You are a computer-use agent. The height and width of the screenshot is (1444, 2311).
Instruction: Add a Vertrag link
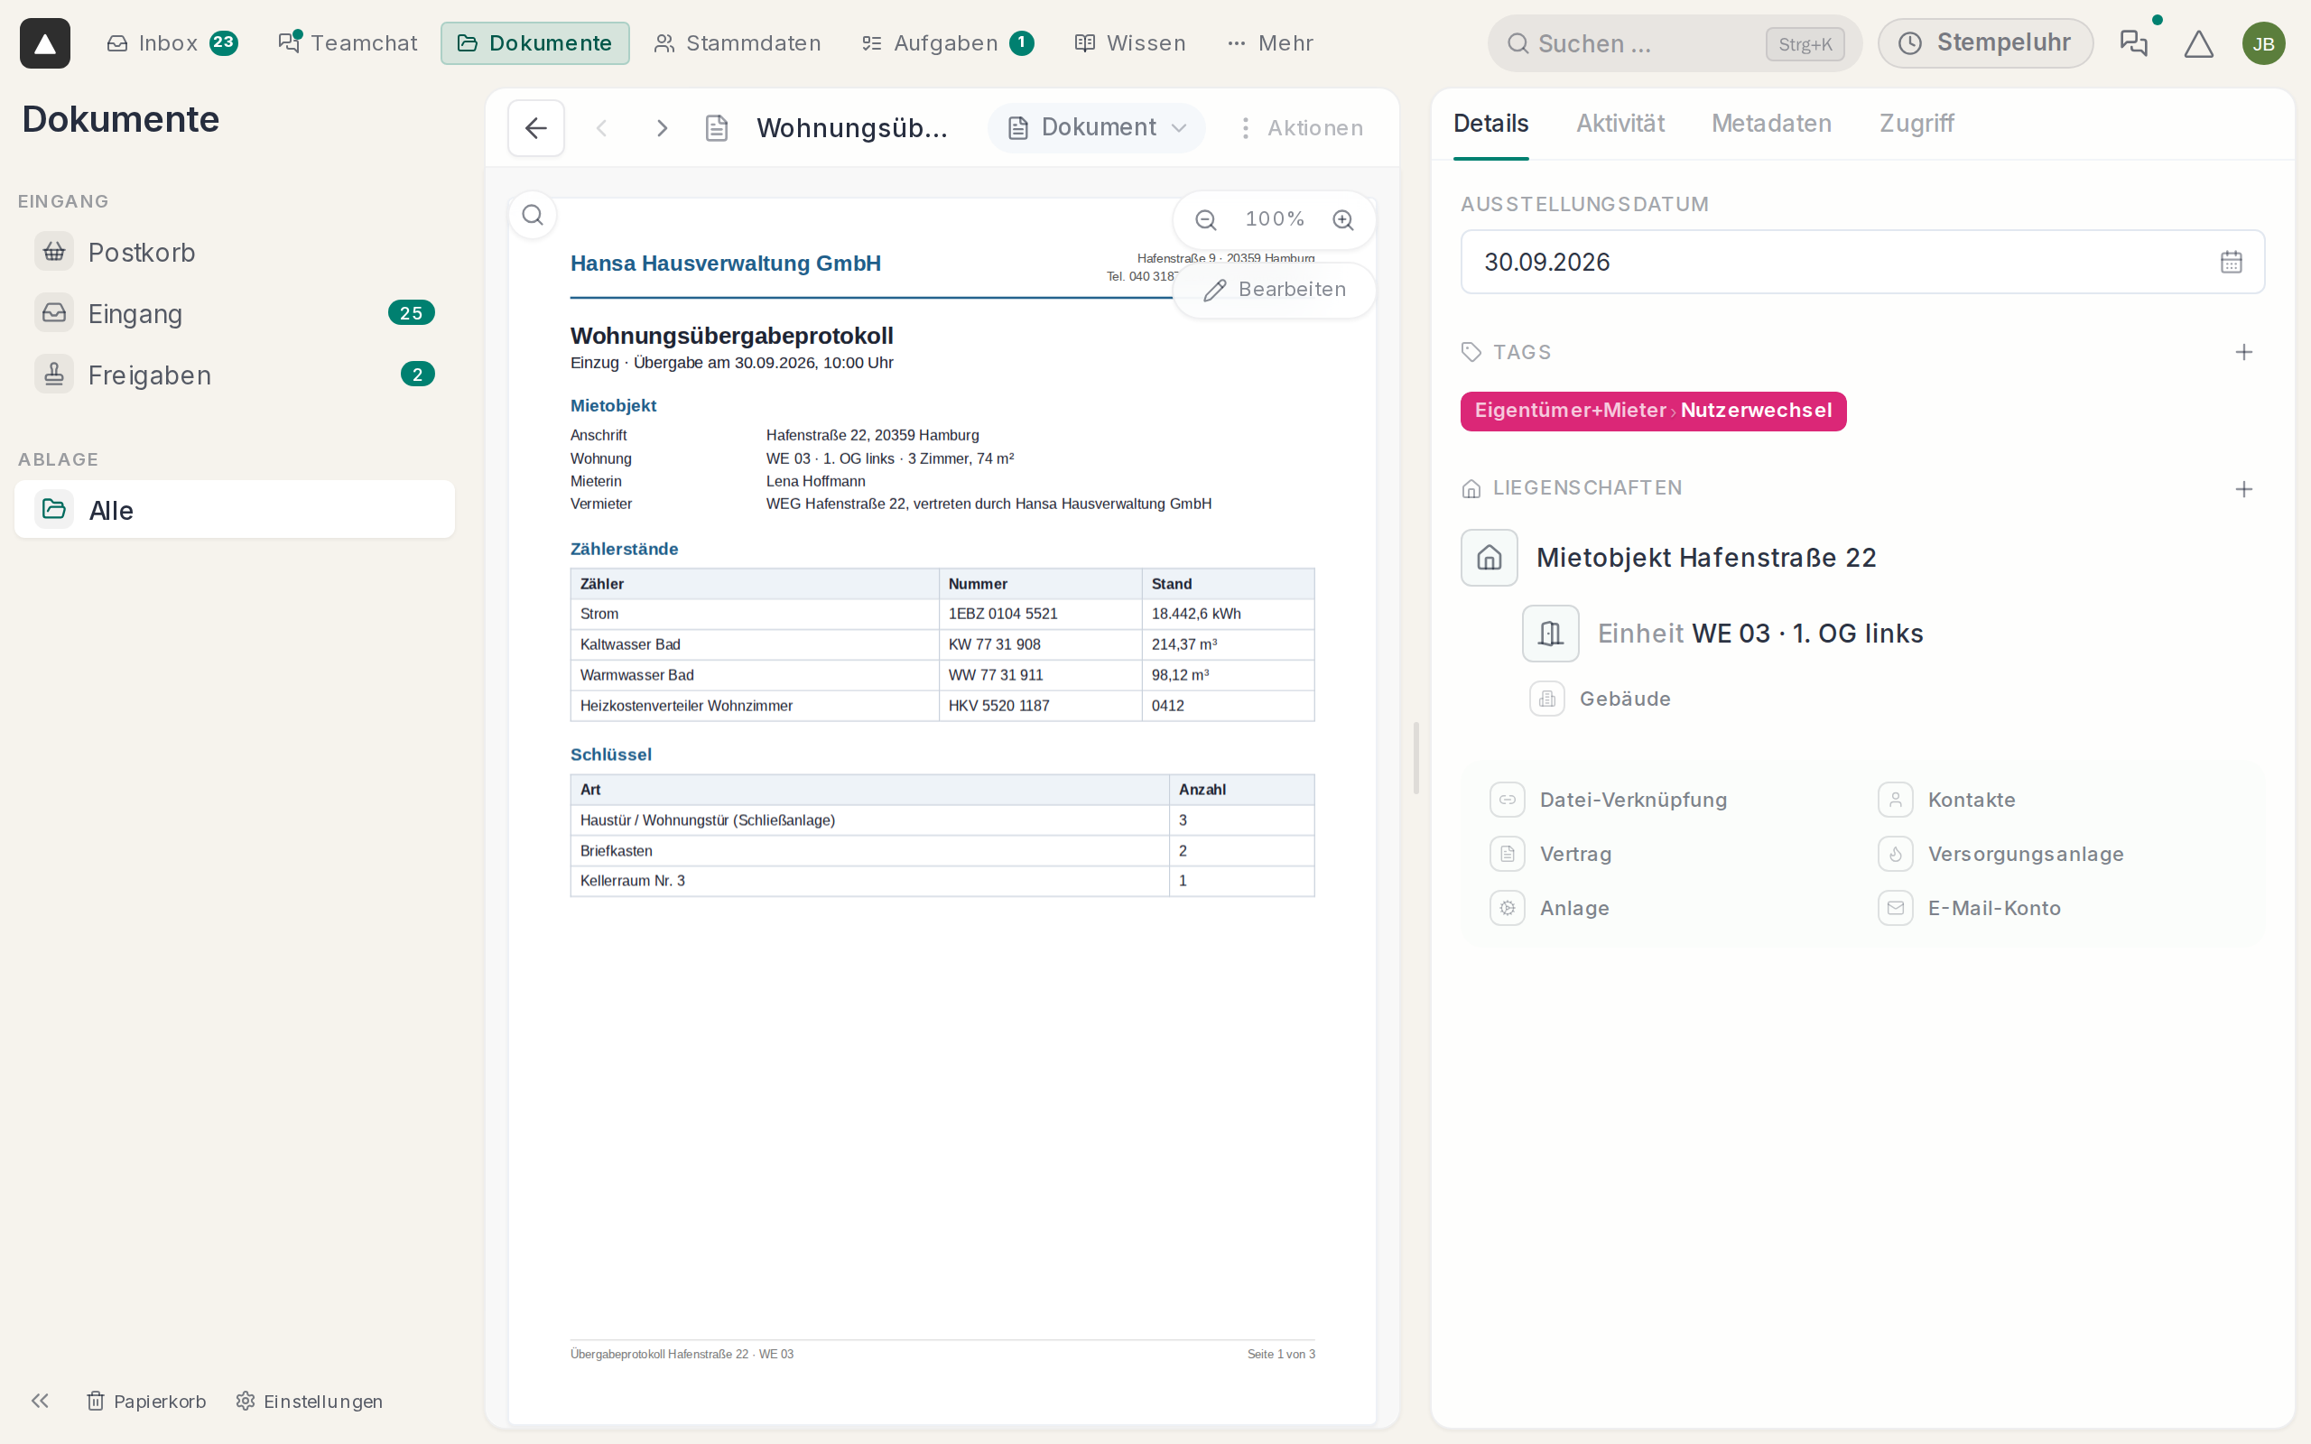(1552, 854)
